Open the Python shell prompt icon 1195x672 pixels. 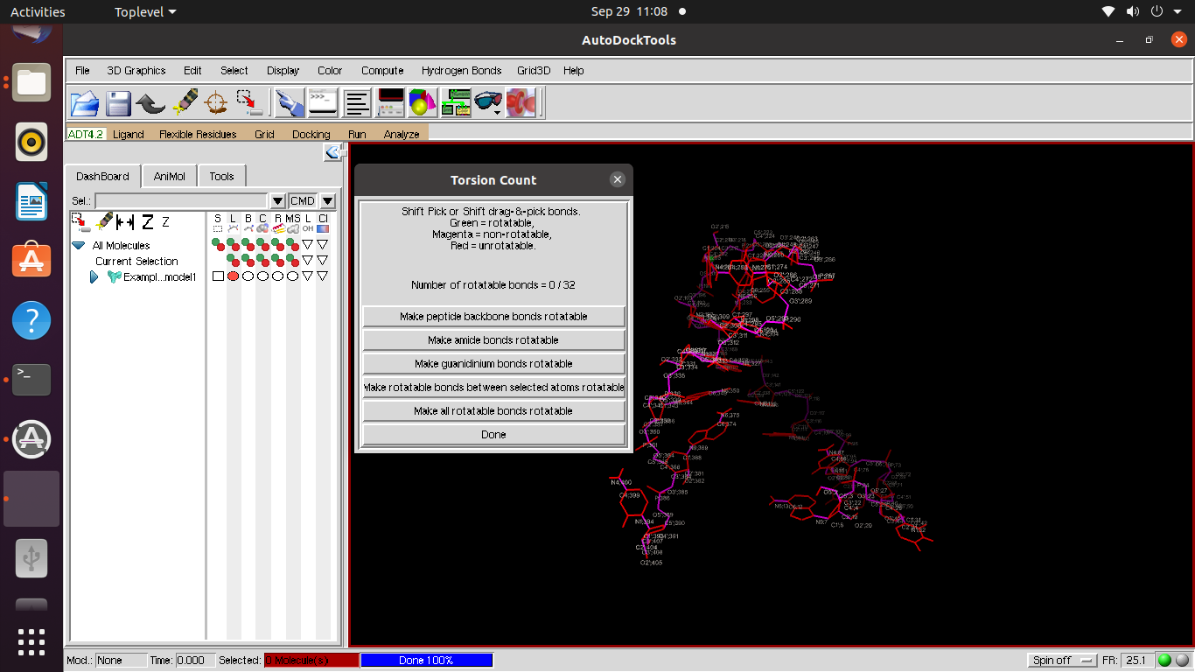click(322, 103)
